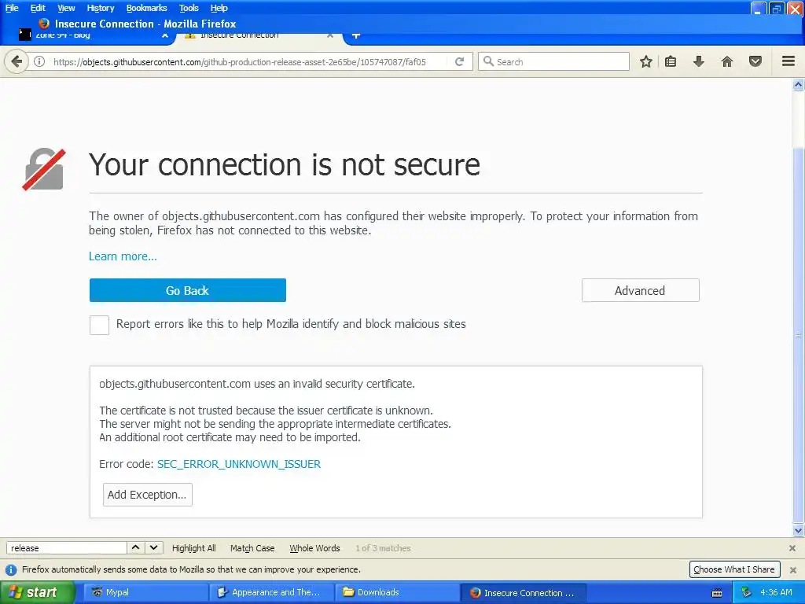Bookmark this page with the star icon
Screen dimensions: 805x604
pyautogui.click(x=646, y=61)
